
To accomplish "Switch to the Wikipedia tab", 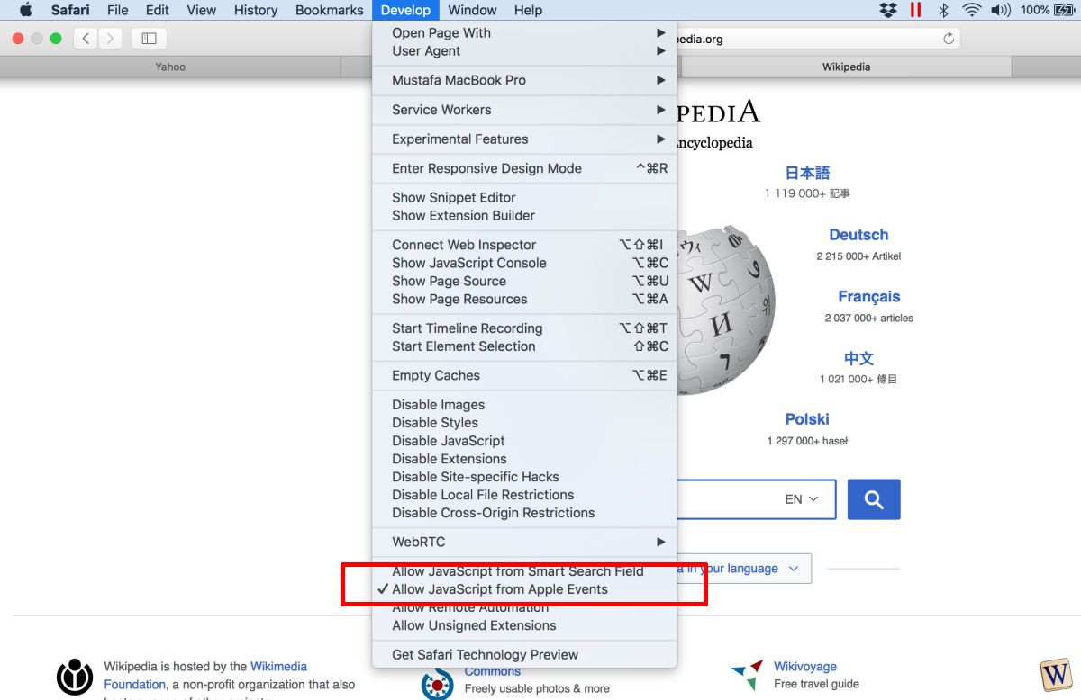I will click(x=846, y=67).
